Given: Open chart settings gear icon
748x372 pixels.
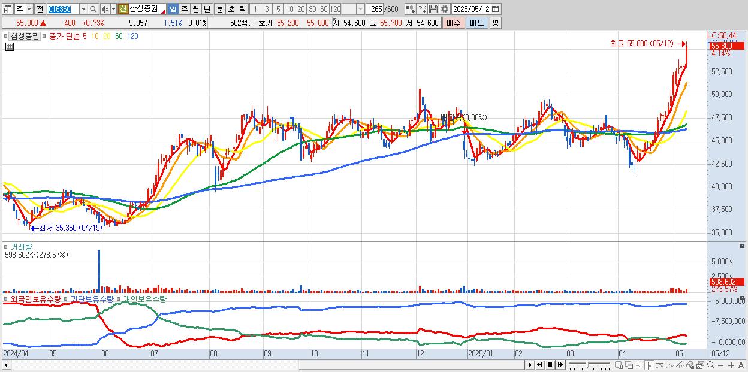Looking at the screenshot, I should pyautogui.click(x=445, y=9).
